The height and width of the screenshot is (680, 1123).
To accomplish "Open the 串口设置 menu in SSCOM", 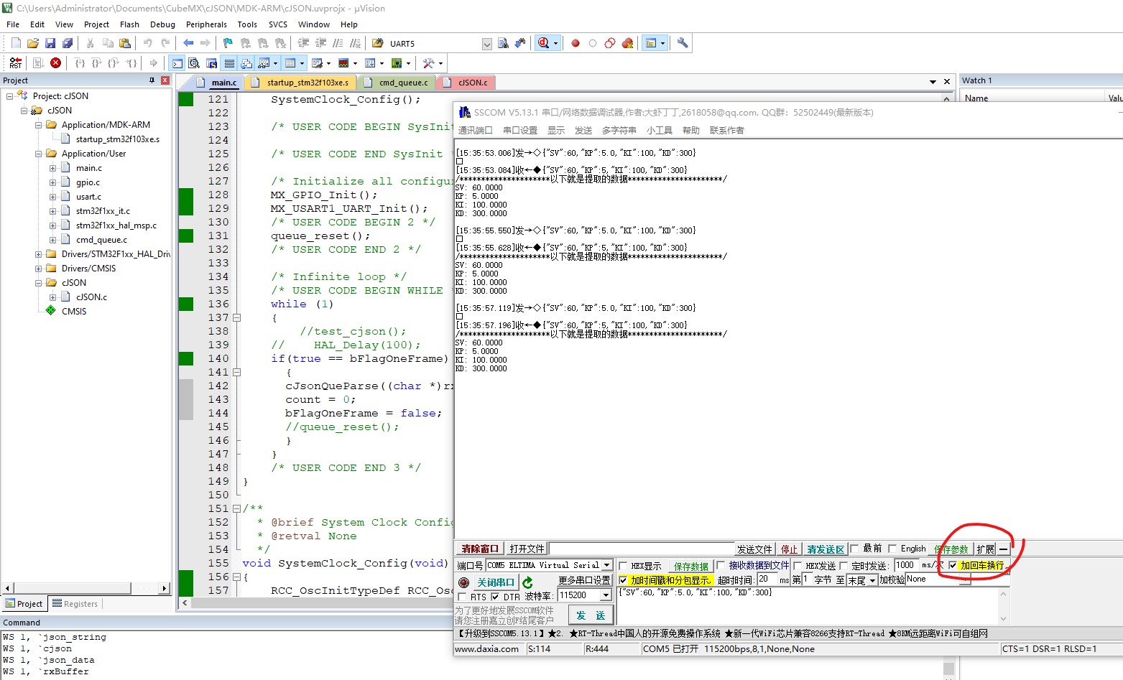I will (520, 130).
